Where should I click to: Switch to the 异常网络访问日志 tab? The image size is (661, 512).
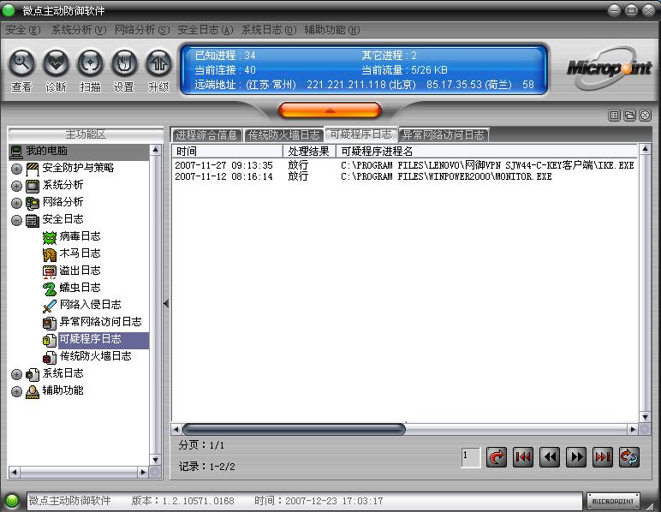(x=444, y=134)
